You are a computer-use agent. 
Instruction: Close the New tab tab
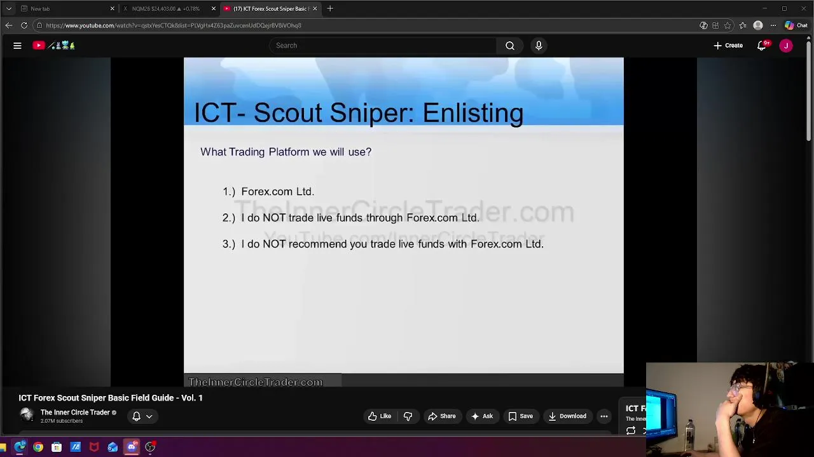[x=113, y=9]
